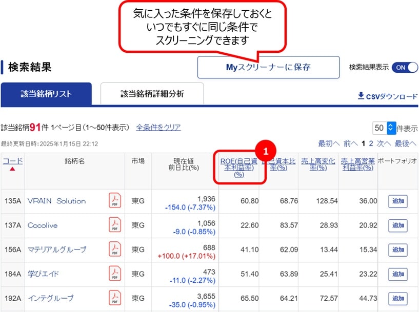The image size is (419, 312).
Task: Add マテリアルグループ to portfolio
Action: click(397, 249)
